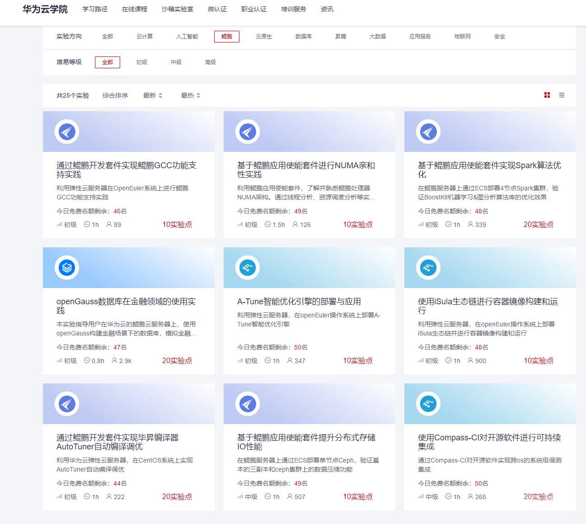The width and height of the screenshot is (586, 524).
Task: Click 共28个实验 count text
Action: (73, 95)
